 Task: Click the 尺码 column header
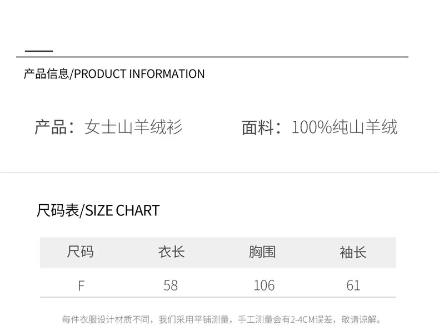coord(81,252)
